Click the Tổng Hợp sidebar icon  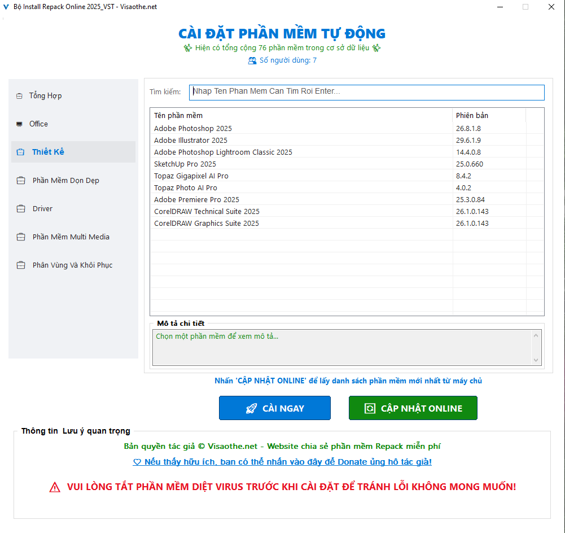19,96
